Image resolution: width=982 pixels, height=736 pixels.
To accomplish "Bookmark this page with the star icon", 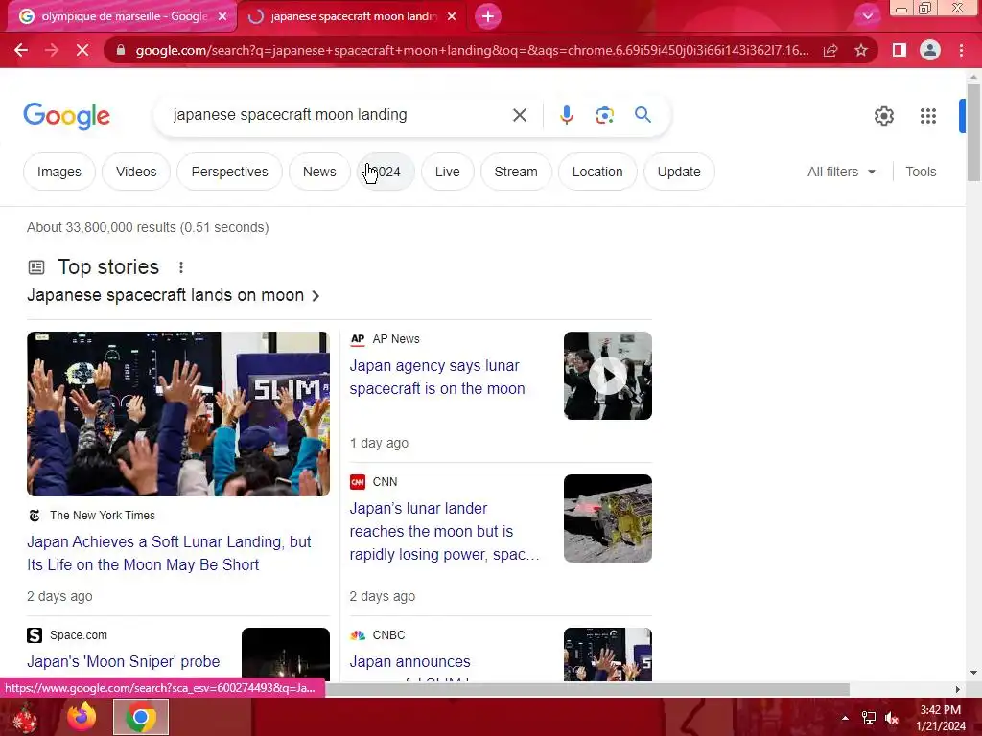I will 861,50.
